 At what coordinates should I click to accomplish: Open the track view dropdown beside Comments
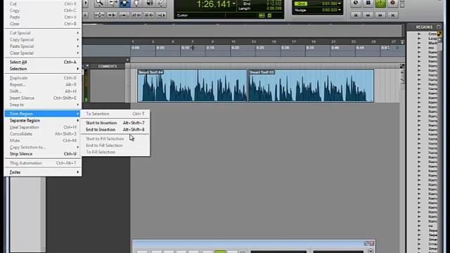point(87,66)
